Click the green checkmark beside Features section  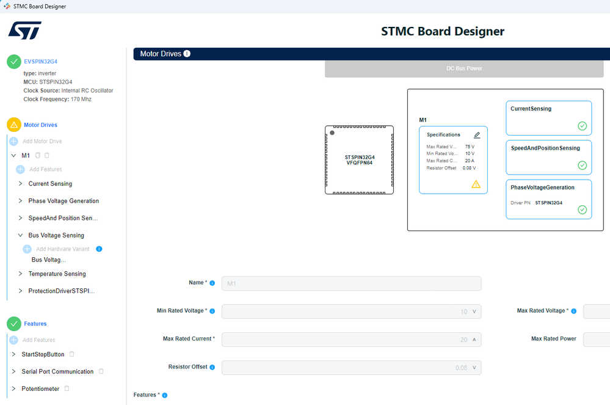tap(14, 324)
